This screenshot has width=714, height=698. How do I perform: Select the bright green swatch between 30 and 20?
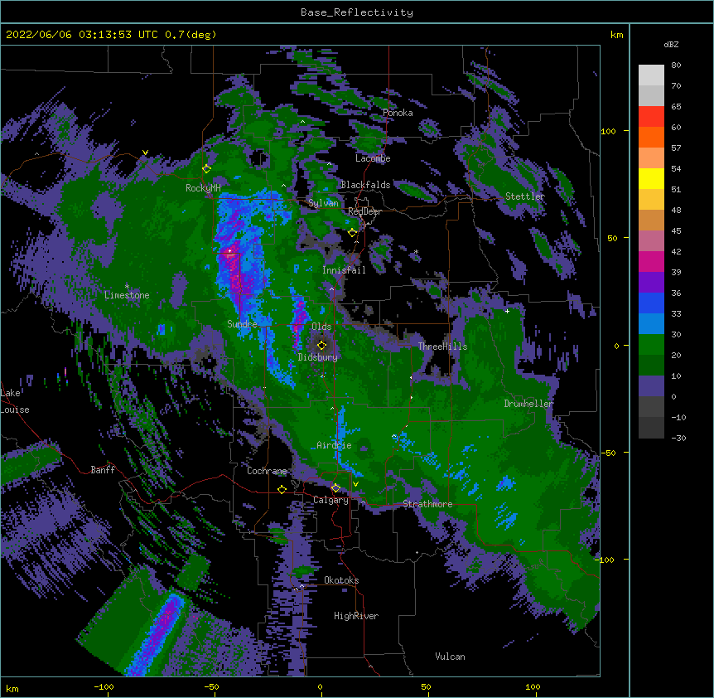651,345
